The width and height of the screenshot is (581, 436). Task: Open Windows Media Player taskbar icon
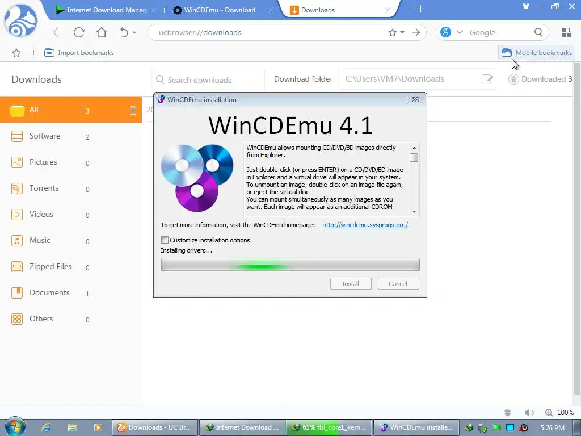coord(98,427)
